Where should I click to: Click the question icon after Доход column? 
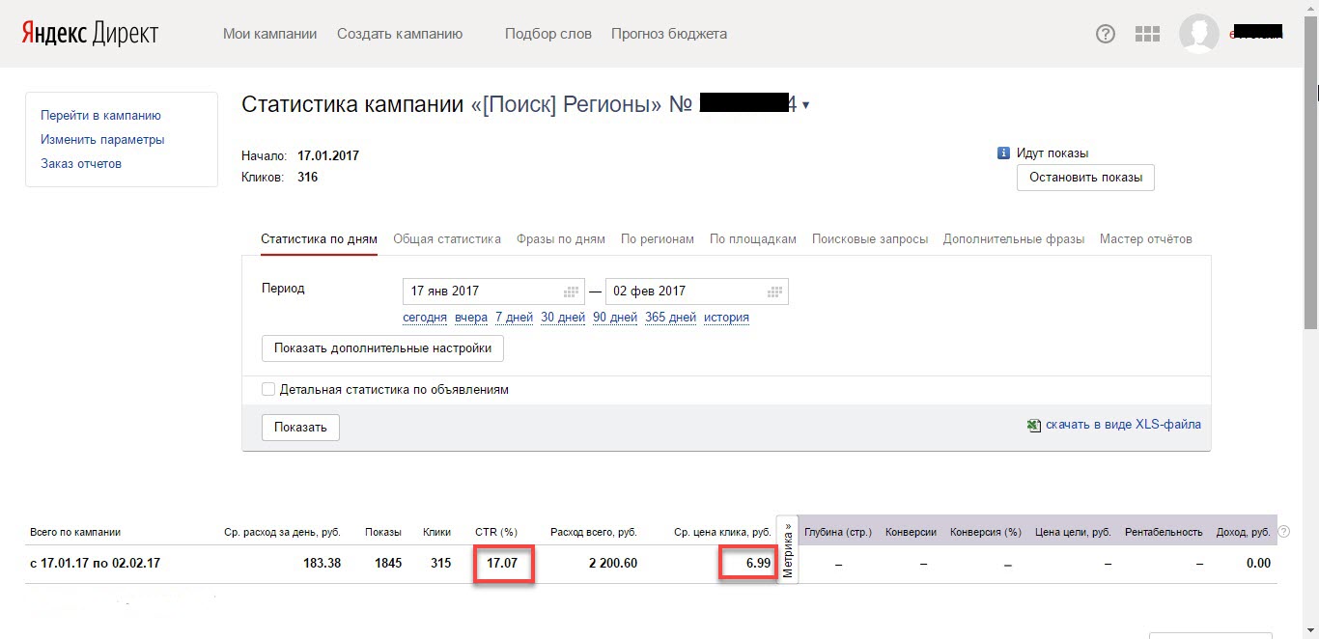[x=1283, y=532]
